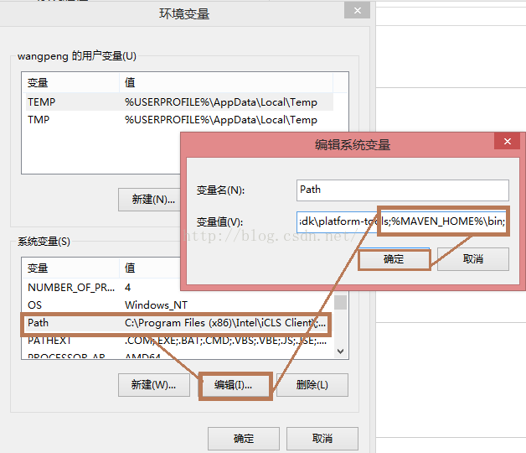This screenshot has width=526, height=453.
Task: Click 取消 at the bottom of 环境变量 window
Action: click(322, 439)
